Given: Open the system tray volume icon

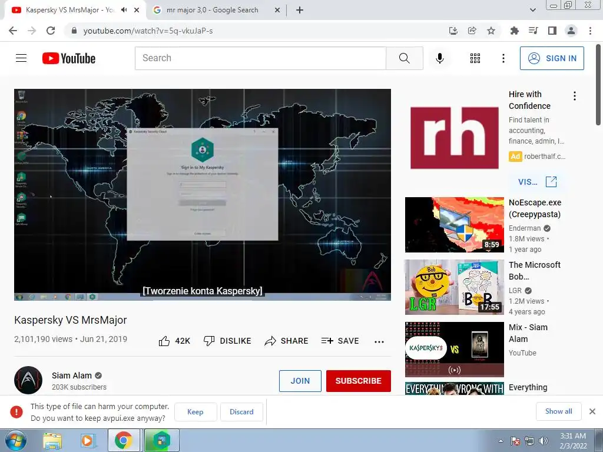Looking at the screenshot, I should click(544, 441).
